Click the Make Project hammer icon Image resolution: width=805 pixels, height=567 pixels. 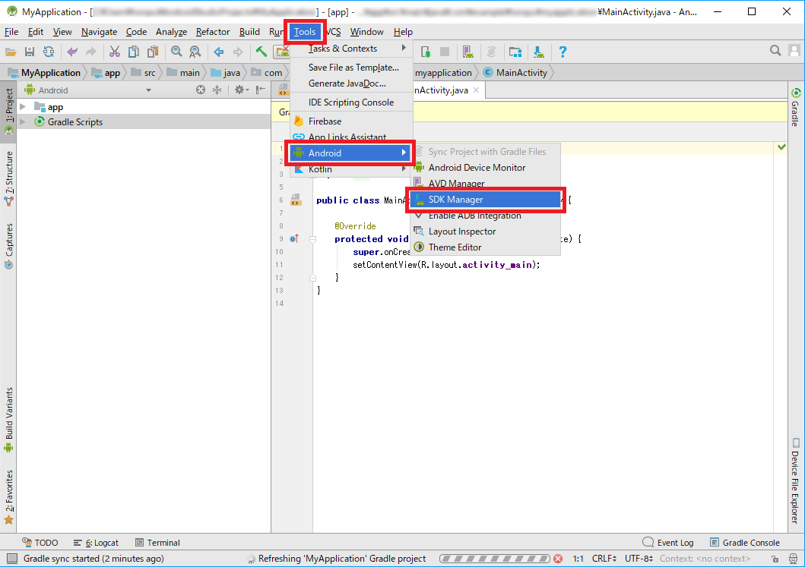261,52
